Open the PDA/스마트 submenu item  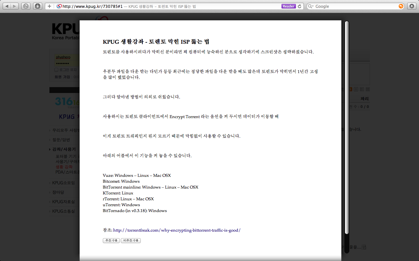point(67,172)
